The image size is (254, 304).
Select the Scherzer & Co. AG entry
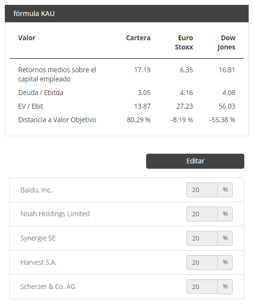(48, 287)
